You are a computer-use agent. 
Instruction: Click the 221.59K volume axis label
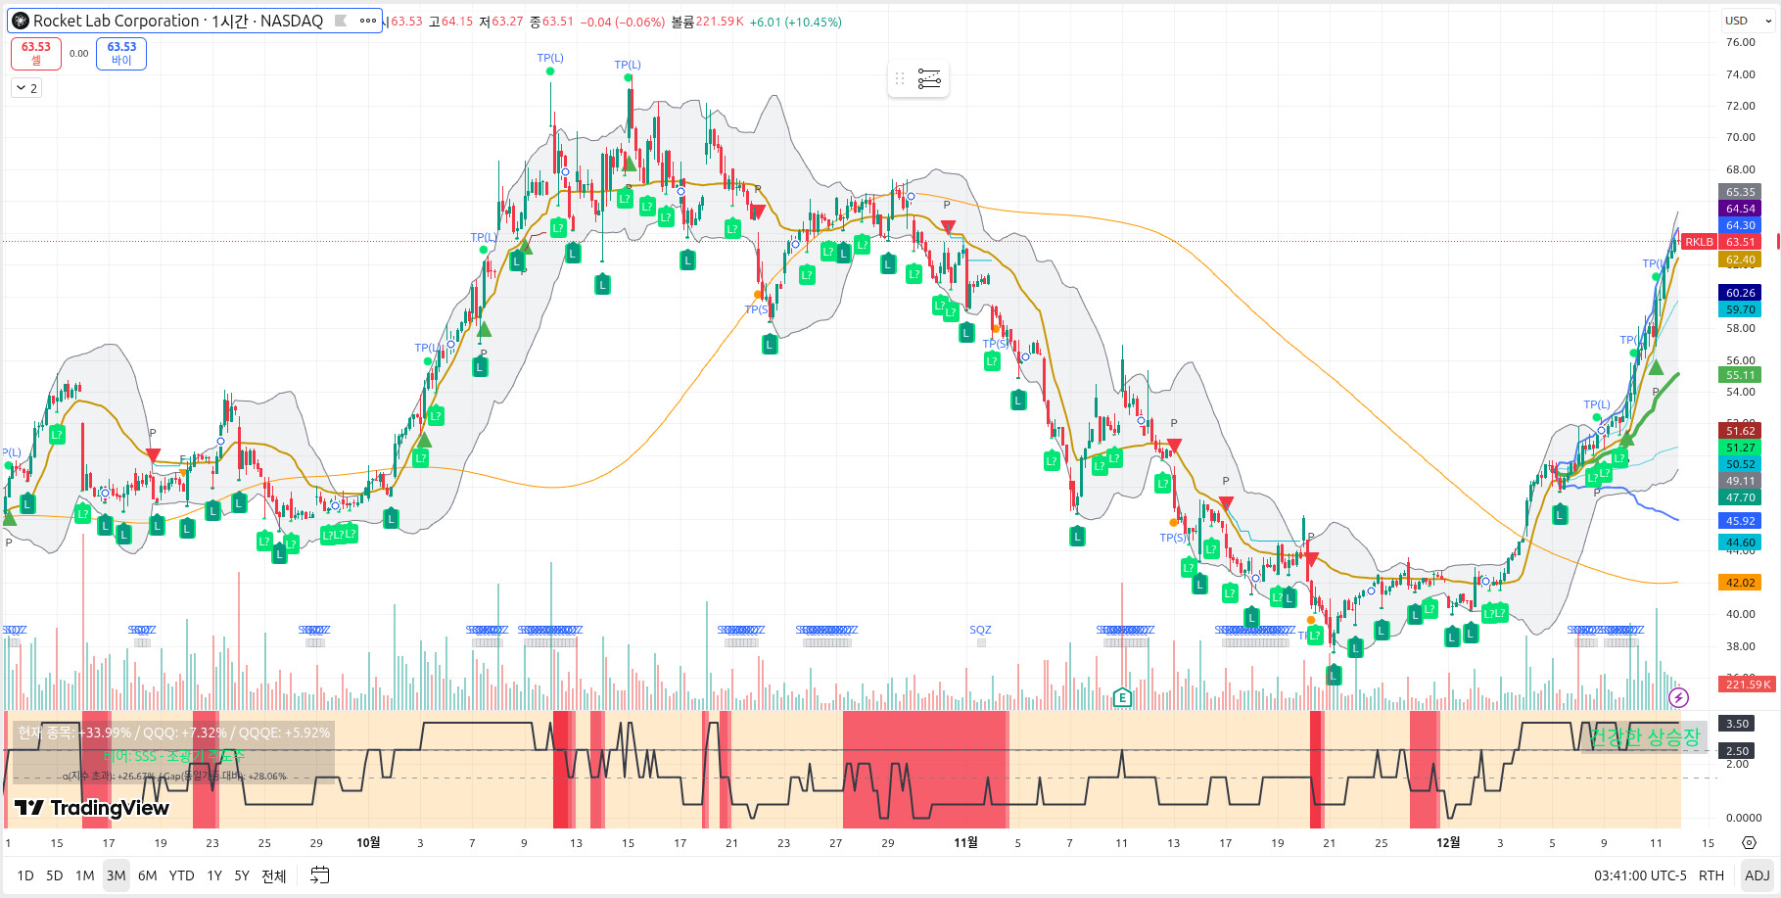click(x=1748, y=685)
